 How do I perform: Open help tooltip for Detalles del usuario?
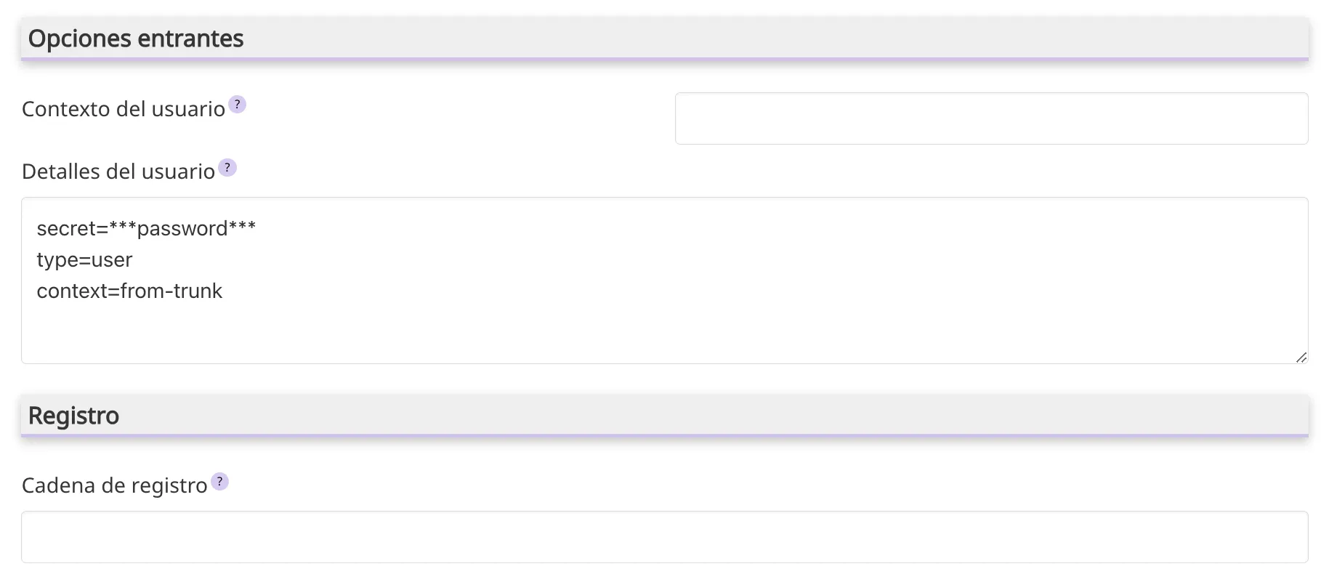tap(227, 168)
